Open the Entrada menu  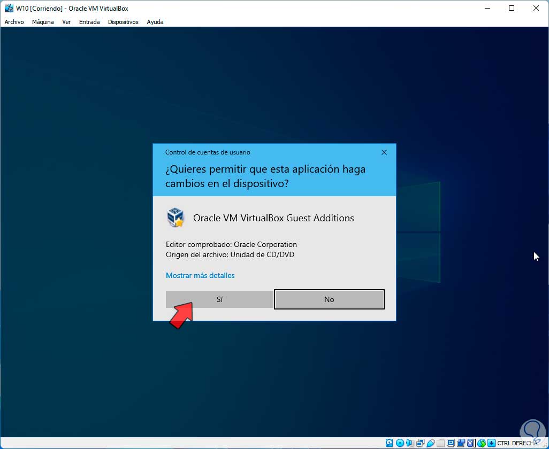click(x=89, y=22)
